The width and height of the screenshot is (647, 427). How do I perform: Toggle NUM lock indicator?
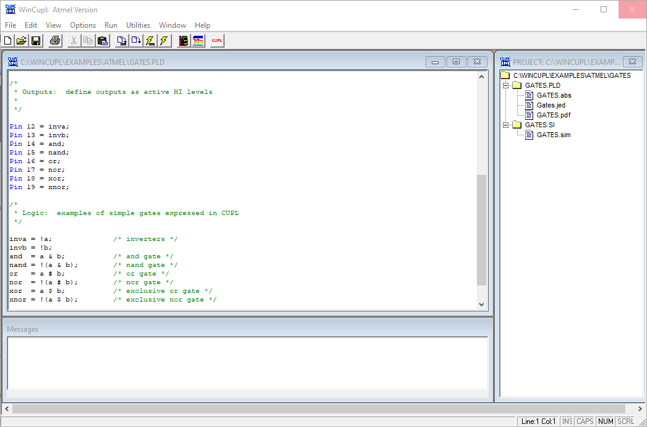coord(606,421)
